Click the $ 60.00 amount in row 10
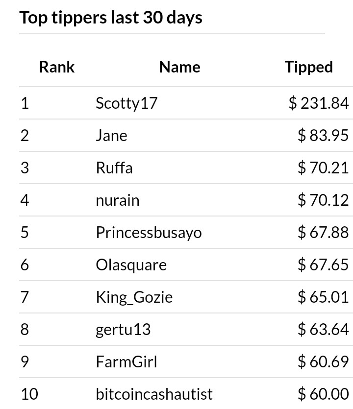Screen dimensions: 353x409 point(323,394)
